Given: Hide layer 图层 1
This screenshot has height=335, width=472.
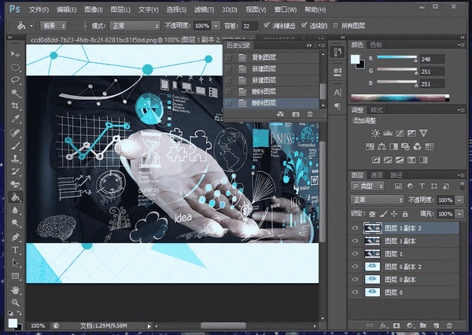Looking at the screenshot, I should pyautogui.click(x=356, y=254).
